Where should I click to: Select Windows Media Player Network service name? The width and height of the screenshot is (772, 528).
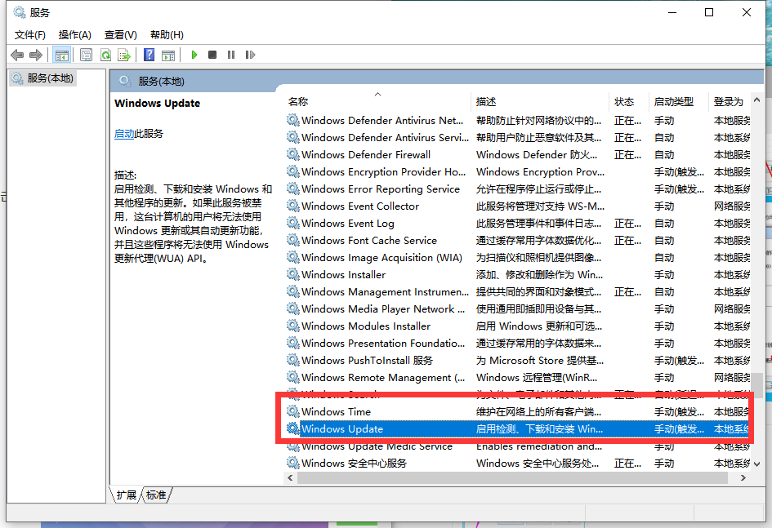coord(382,308)
